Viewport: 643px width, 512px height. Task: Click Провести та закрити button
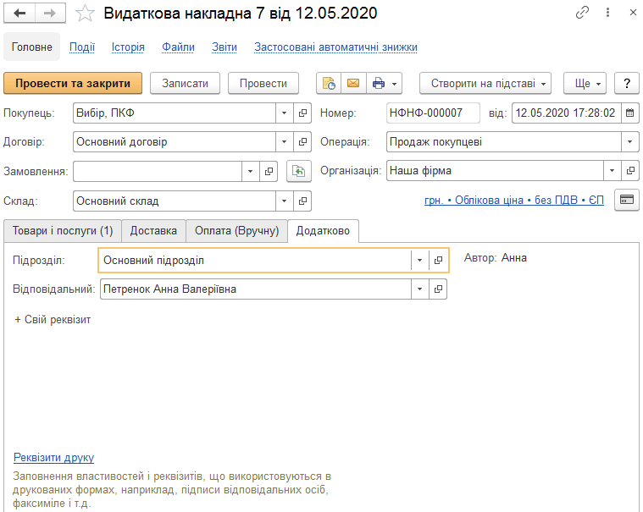tap(73, 84)
